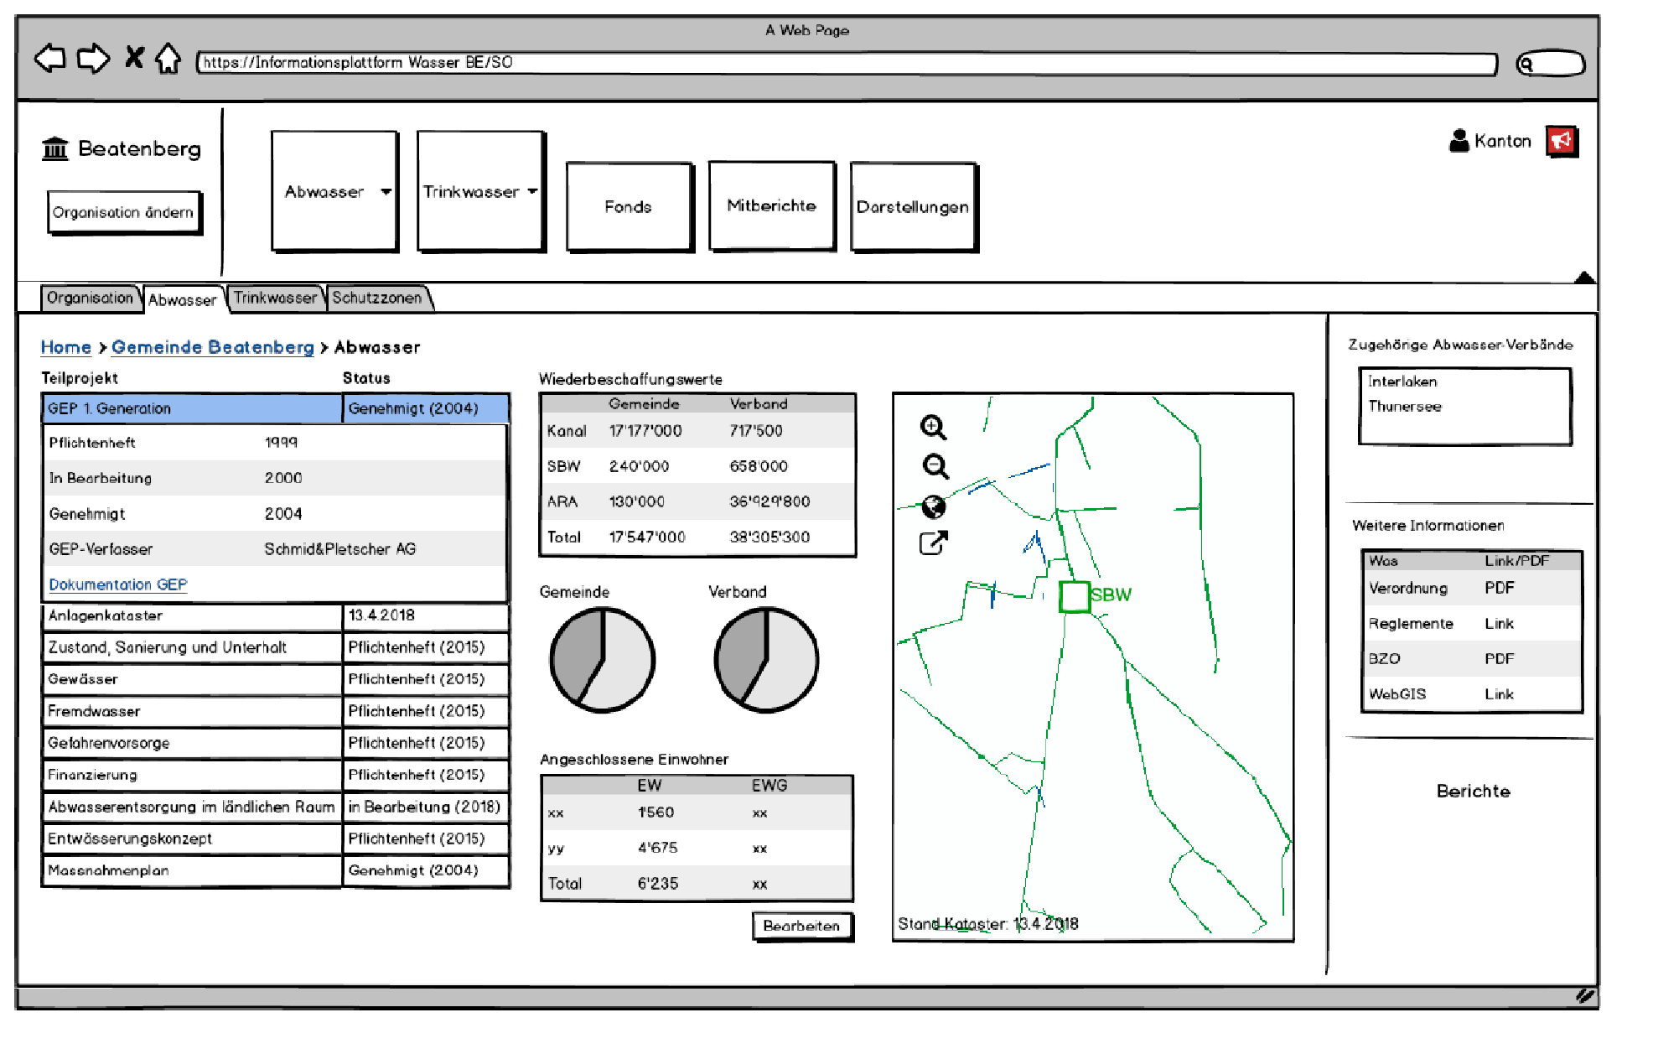Switch to the Schutzzonen tab
This screenshot has width=1653, height=1054.
377,298
